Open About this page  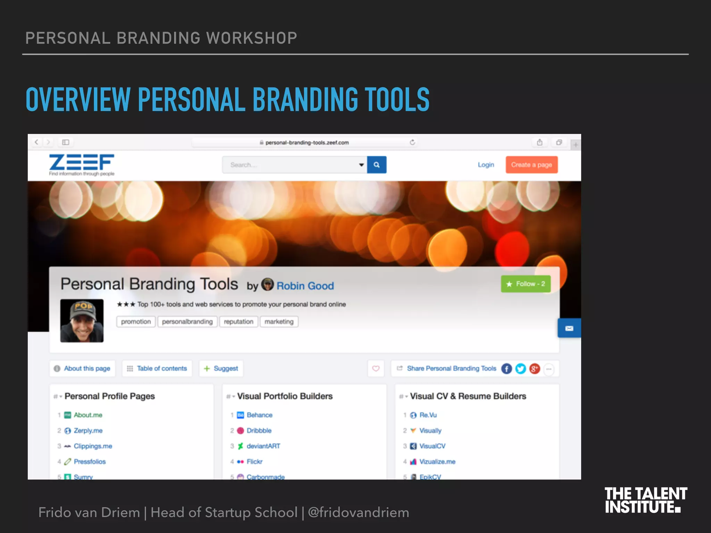pyautogui.click(x=82, y=369)
